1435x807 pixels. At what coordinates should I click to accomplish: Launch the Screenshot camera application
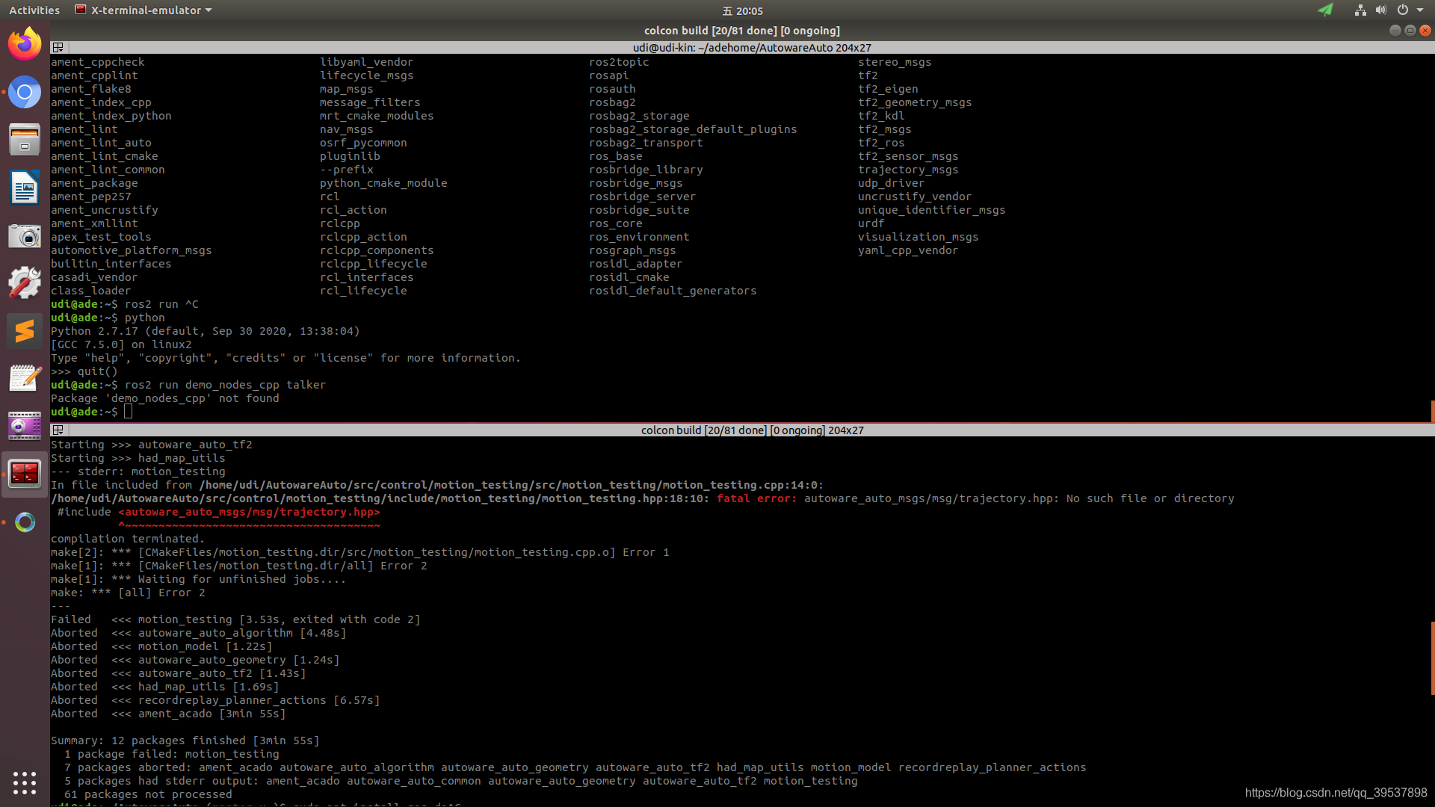click(x=25, y=237)
